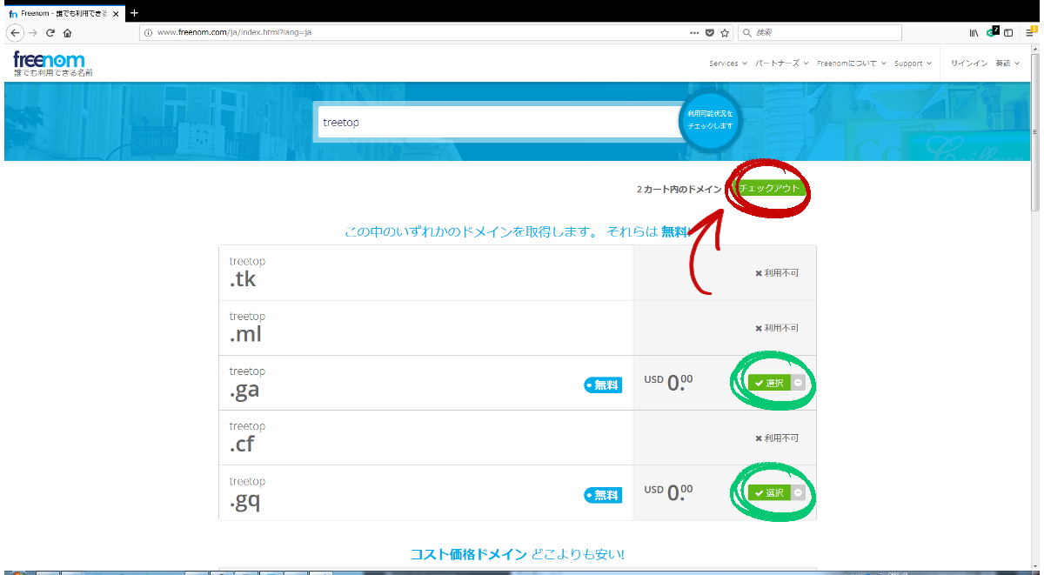Click the .ml domain name text

tap(245, 334)
